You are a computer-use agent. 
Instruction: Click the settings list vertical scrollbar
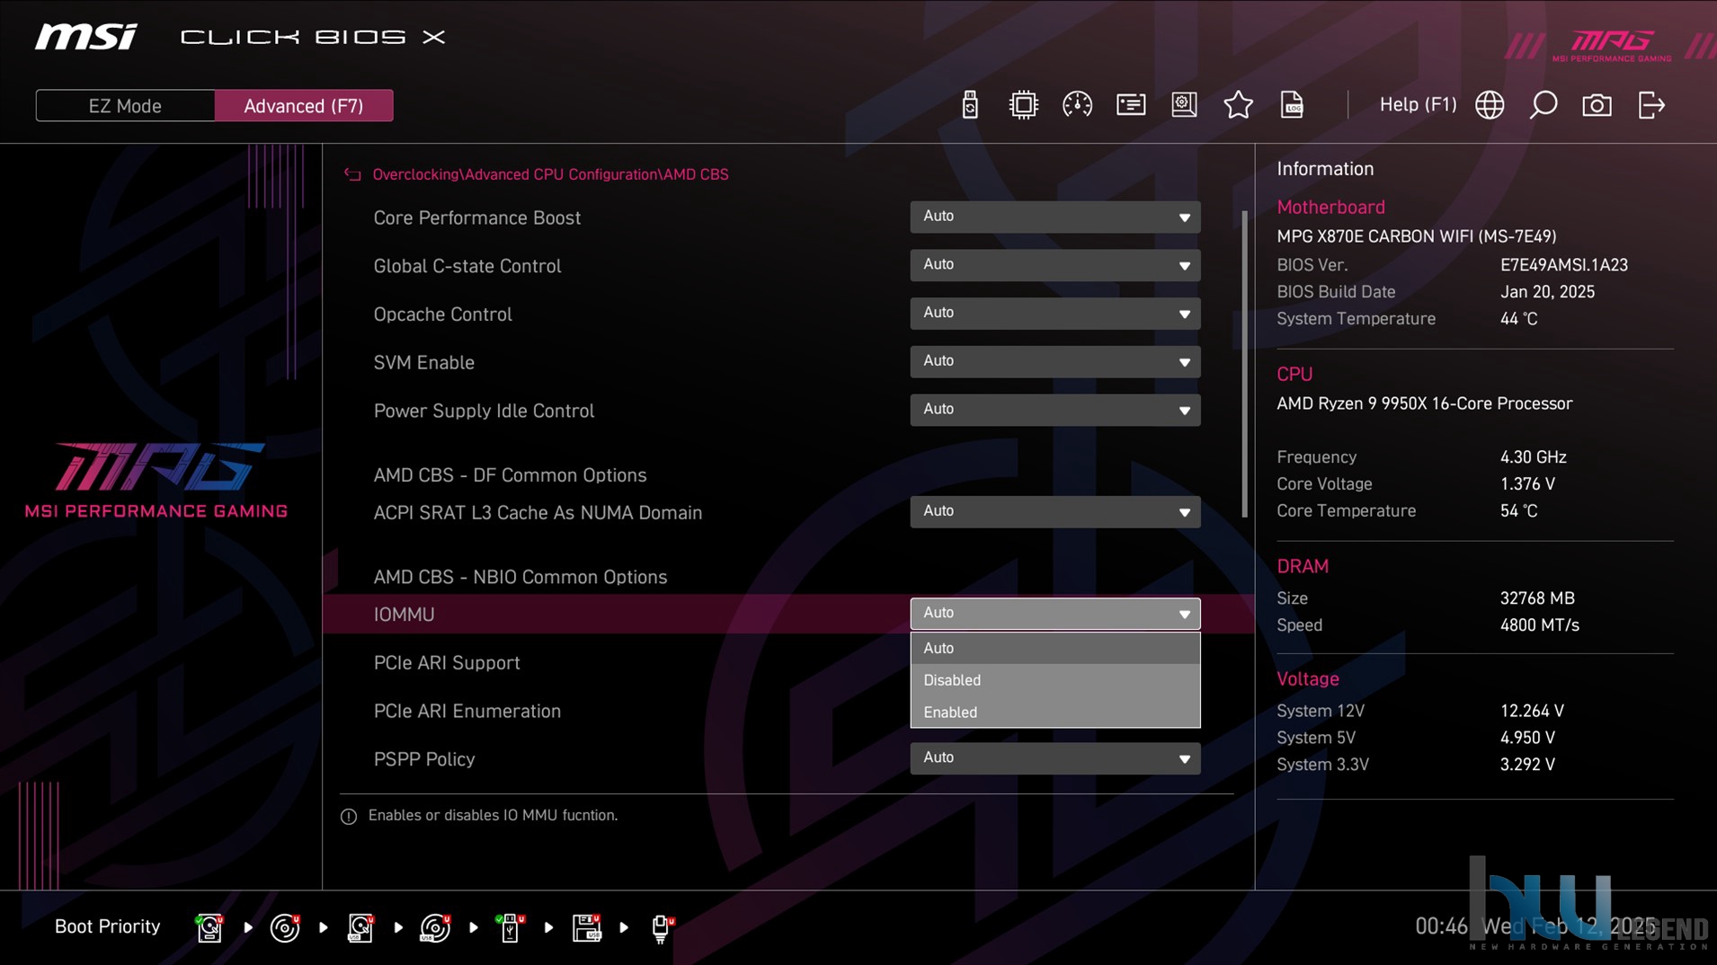click(x=1244, y=364)
